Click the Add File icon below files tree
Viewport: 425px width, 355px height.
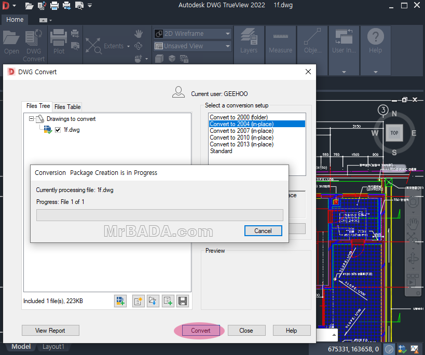pos(120,301)
